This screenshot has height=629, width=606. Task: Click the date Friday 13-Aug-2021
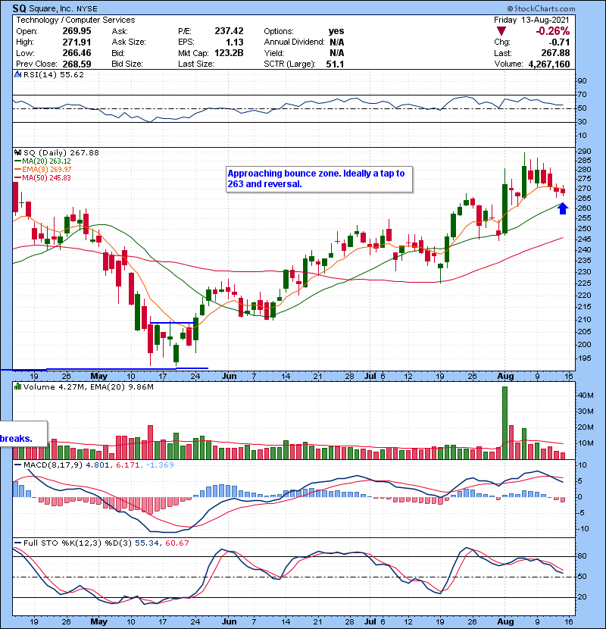[x=532, y=20]
